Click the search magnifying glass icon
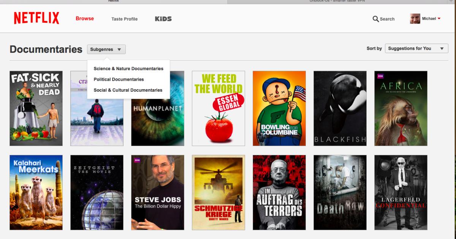This screenshot has height=239, width=456. coord(375,19)
